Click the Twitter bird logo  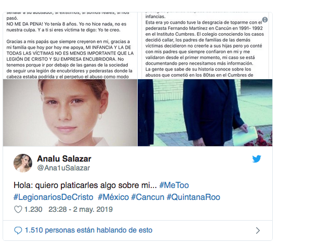click(x=257, y=158)
